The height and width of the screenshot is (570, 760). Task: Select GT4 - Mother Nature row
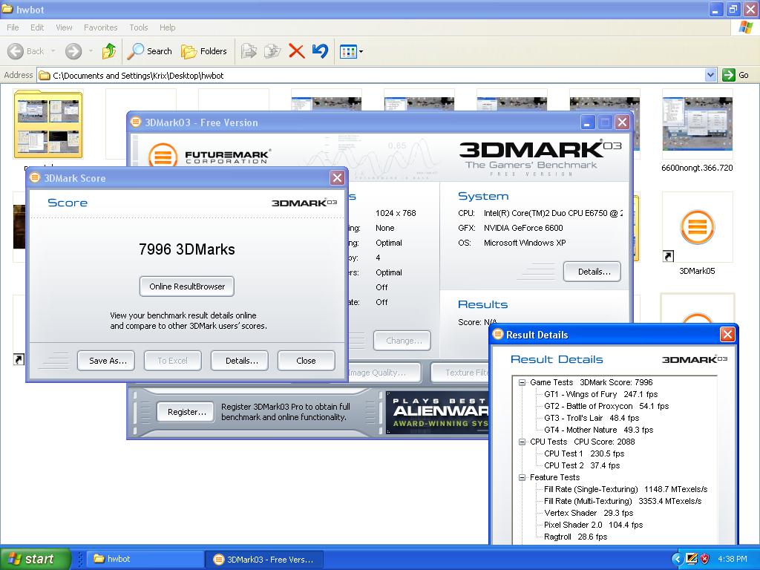599,430
